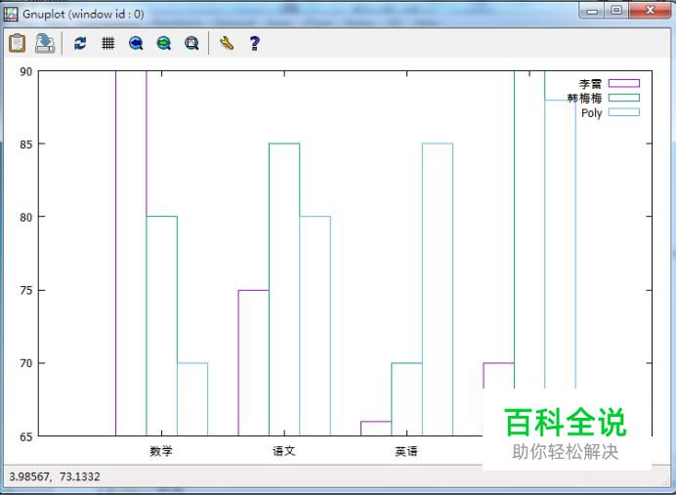Click the 80 y-axis tick label

pos(25,218)
